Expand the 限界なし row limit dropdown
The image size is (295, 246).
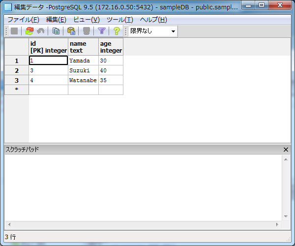click(x=173, y=31)
